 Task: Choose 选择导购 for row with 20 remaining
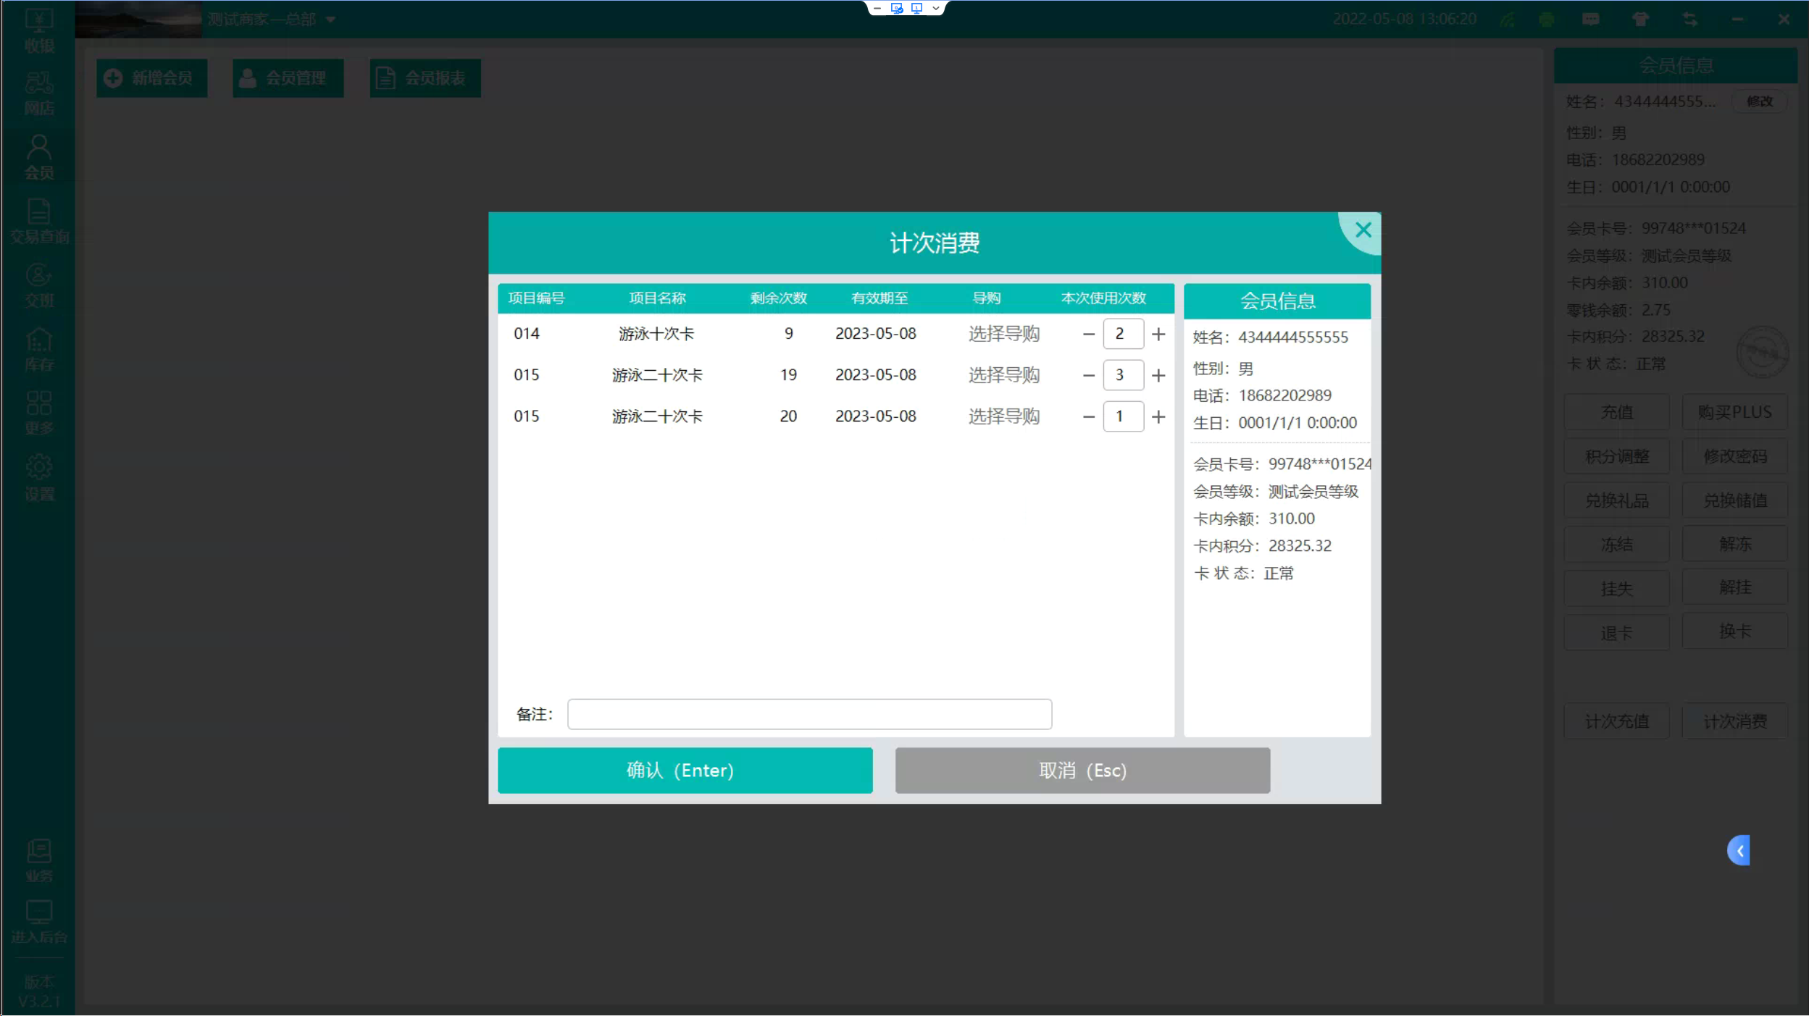(1003, 416)
